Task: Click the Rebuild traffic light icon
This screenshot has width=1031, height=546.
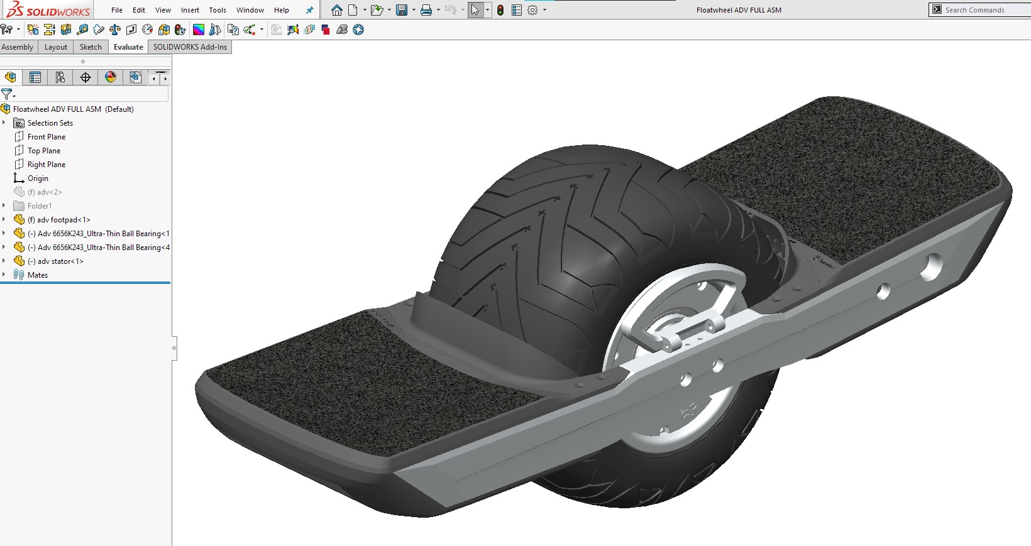Action: [500, 10]
